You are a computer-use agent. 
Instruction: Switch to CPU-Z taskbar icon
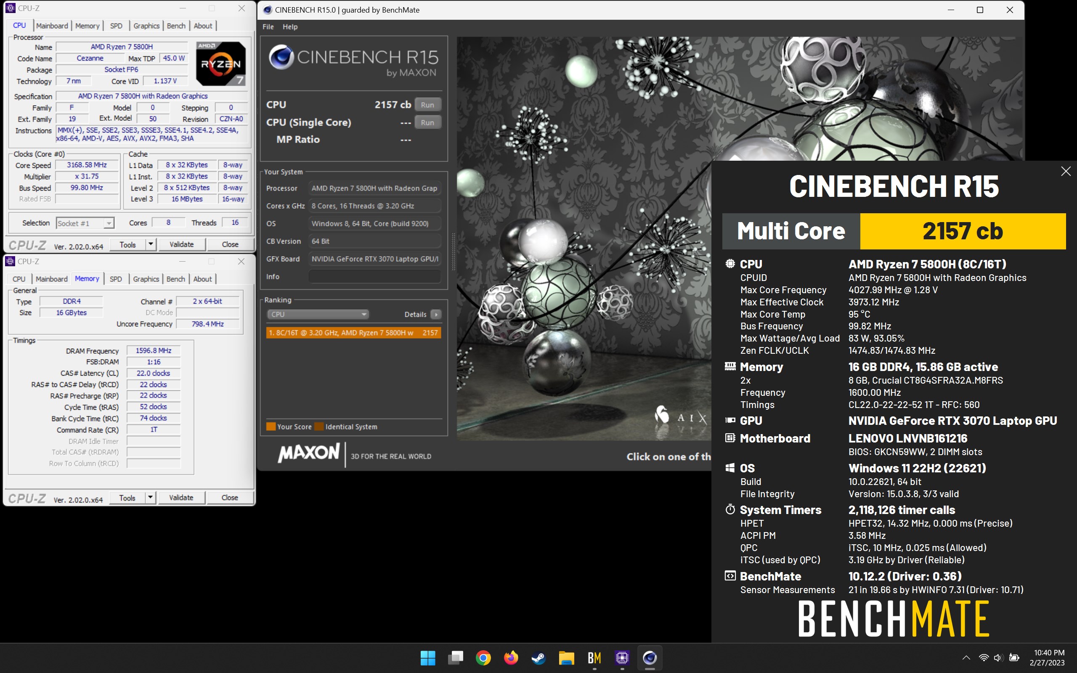[x=622, y=657]
